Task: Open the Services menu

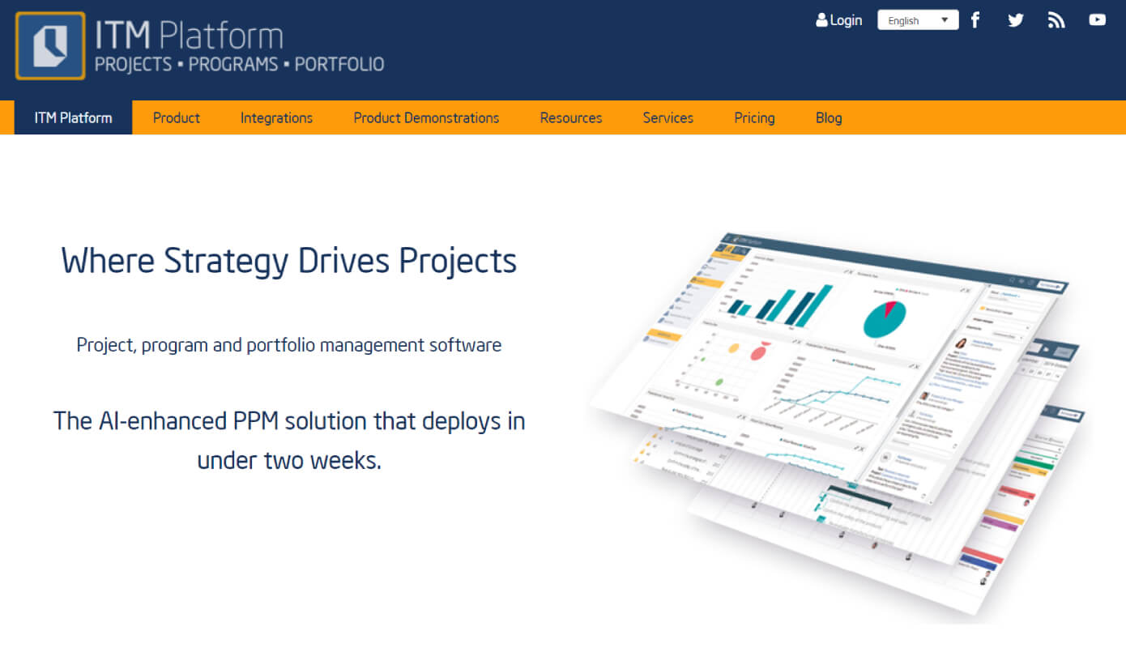Action: pos(668,117)
